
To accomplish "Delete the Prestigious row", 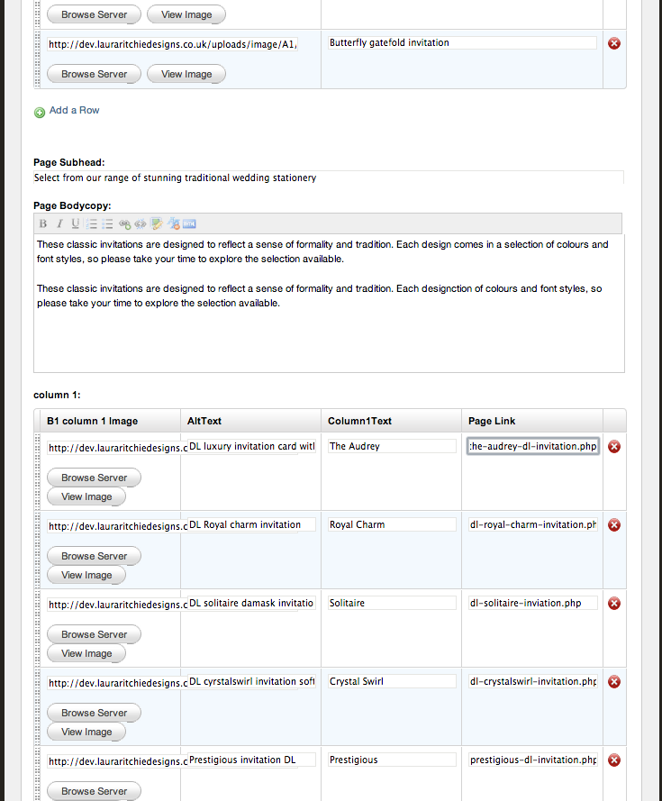I will [614, 760].
